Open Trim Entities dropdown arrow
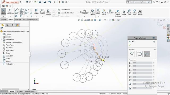 pyautogui.click(x=36, y=16)
